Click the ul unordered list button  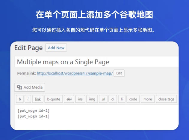click(x=103, y=99)
